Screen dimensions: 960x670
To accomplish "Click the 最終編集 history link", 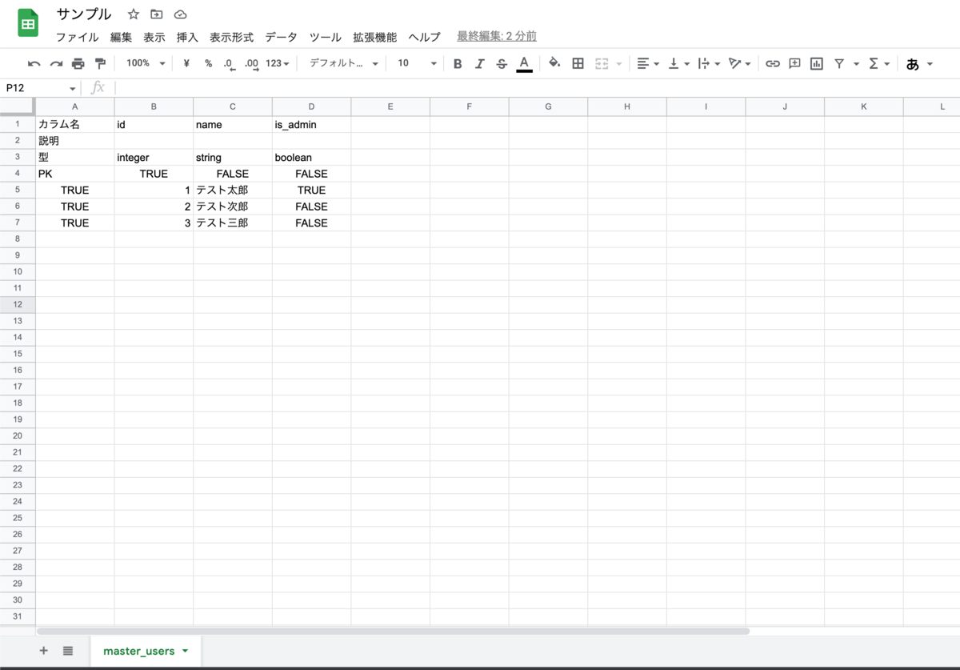I will pos(496,36).
